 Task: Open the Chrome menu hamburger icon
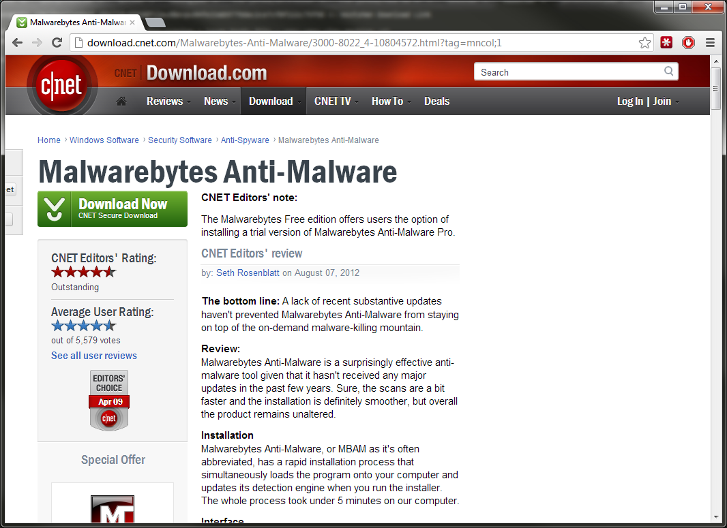(x=710, y=43)
